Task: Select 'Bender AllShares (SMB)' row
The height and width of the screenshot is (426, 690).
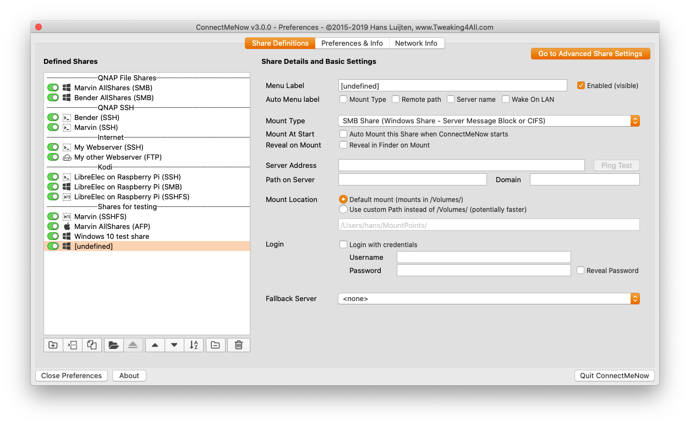Action: pos(147,97)
